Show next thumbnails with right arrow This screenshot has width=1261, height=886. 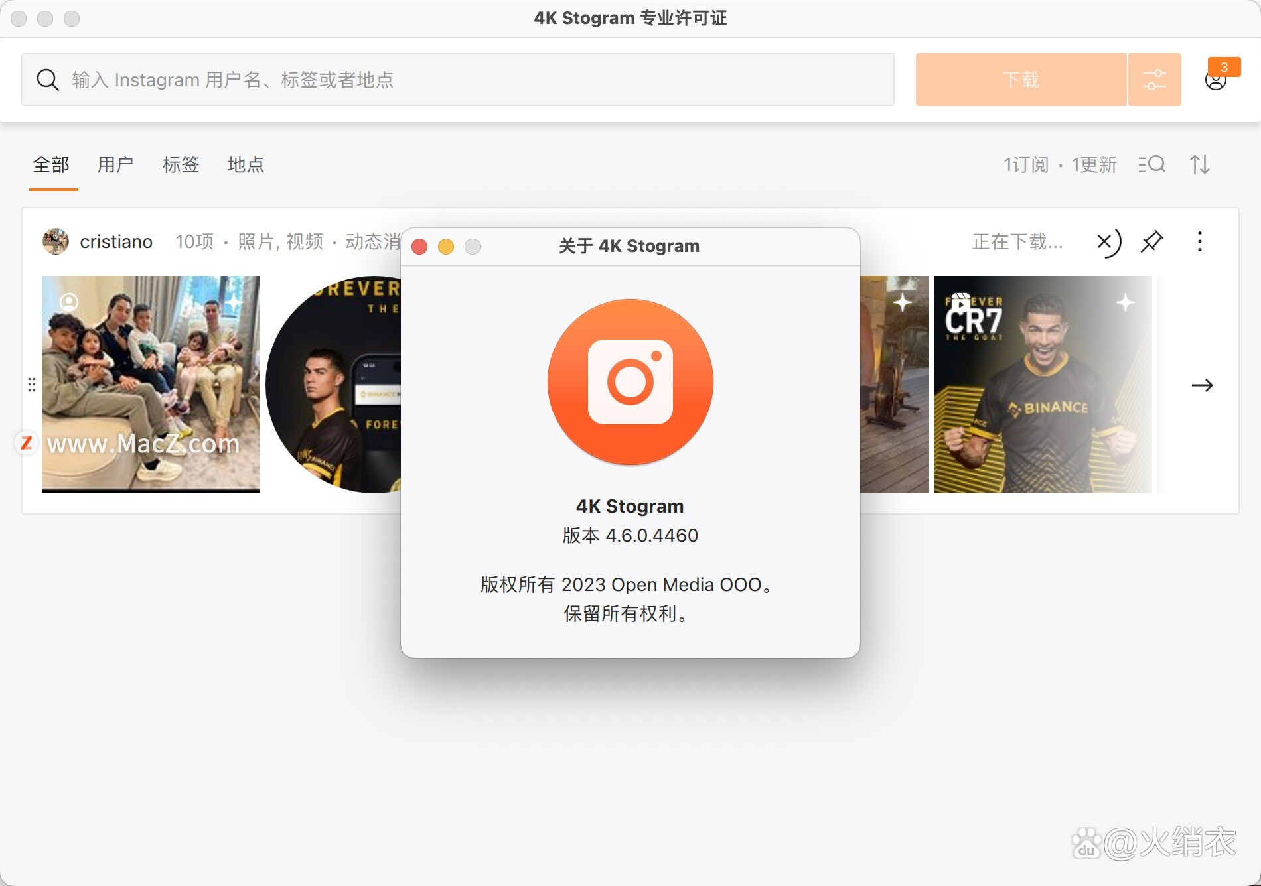(1202, 385)
